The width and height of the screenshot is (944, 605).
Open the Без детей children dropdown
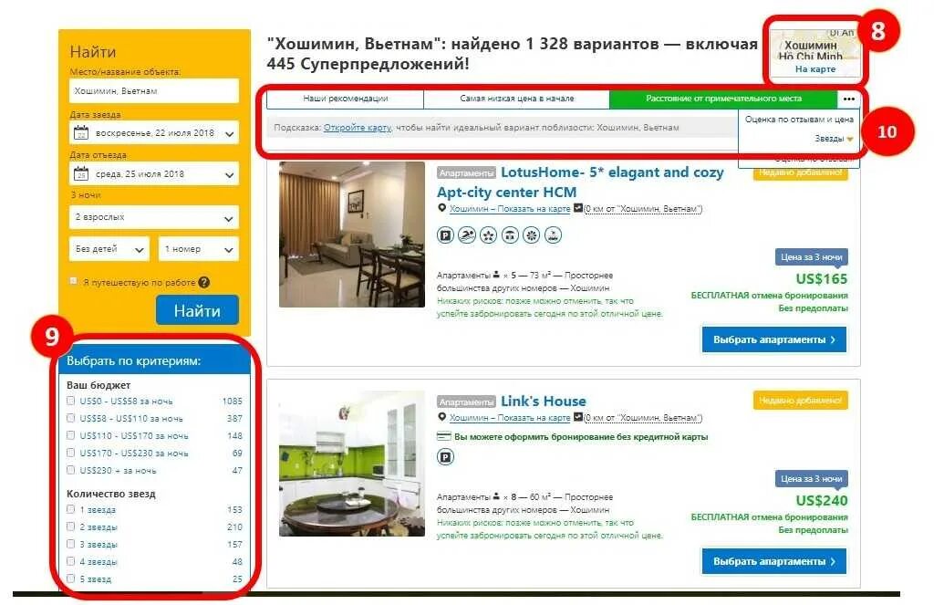click(109, 249)
